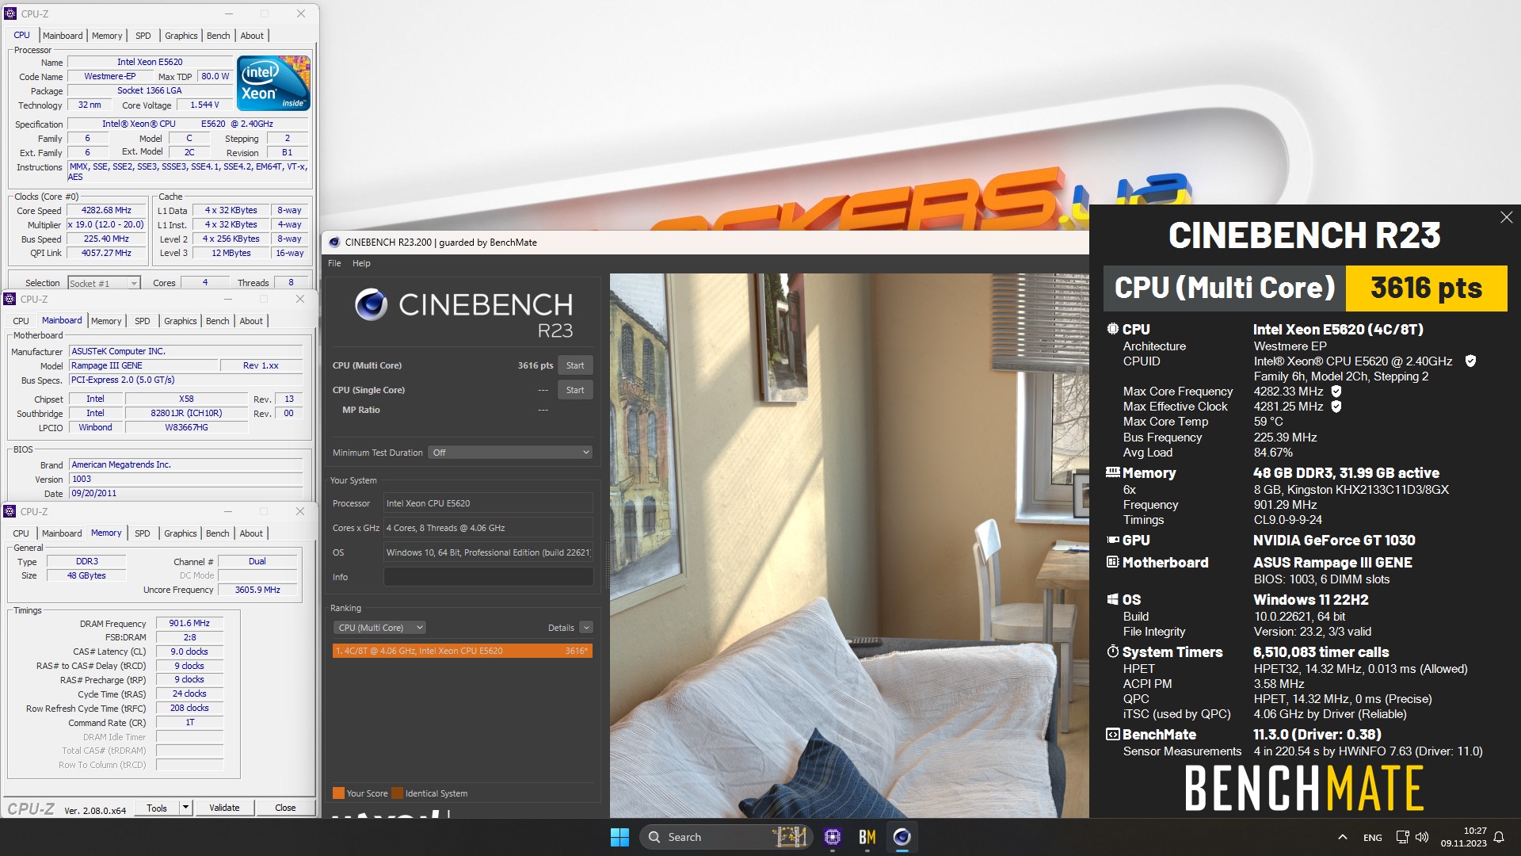Open the volume tray icon
The height and width of the screenshot is (856, 1521).
[1422, 837]
